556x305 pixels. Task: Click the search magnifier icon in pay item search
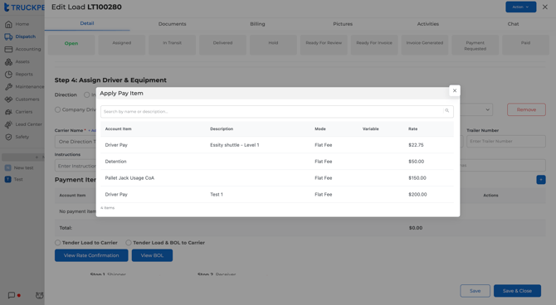click(446, 111)
